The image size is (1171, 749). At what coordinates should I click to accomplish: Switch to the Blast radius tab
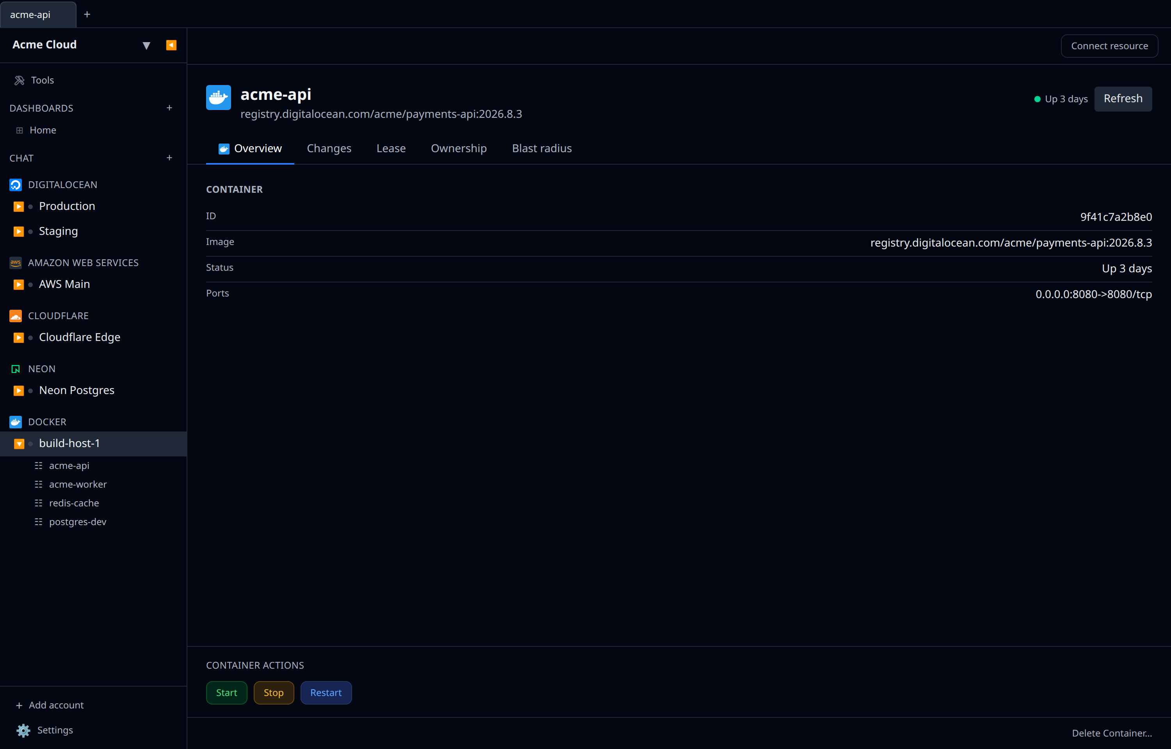click(x=542, y=149)
